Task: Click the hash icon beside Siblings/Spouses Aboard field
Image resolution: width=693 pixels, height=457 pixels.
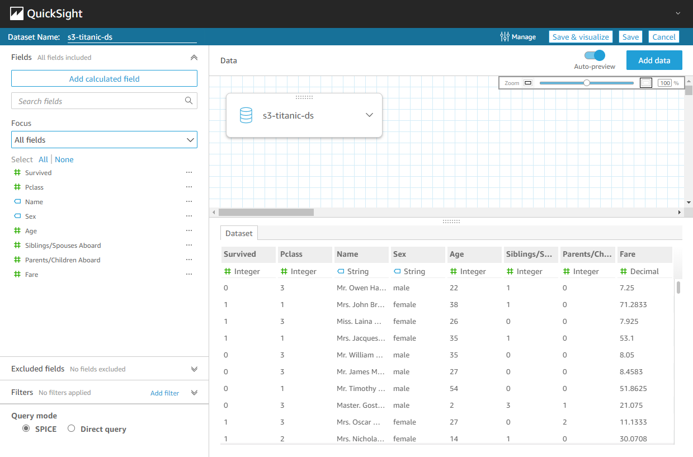Action: pos(17,246)
